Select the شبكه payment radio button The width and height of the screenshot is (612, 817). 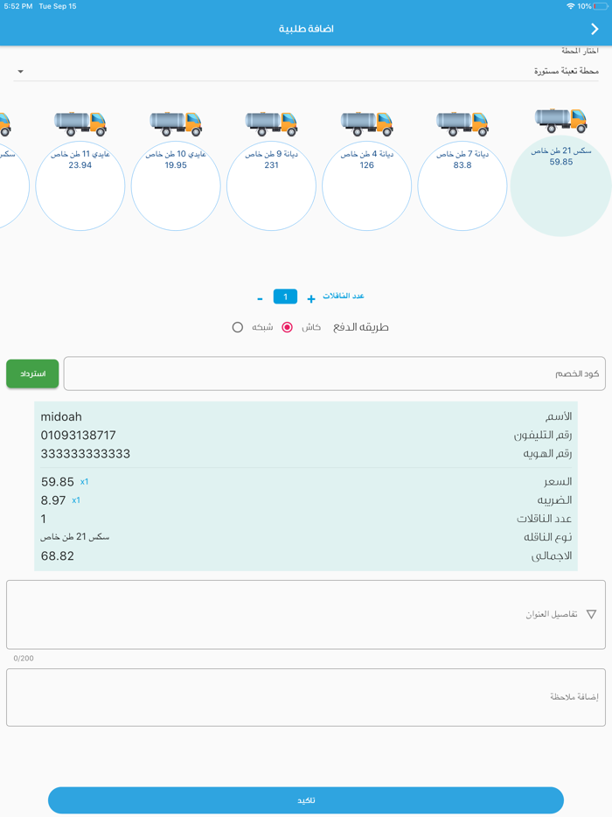237,326
